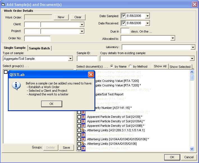Click the test icon for Atterberg Limits [AS1289.3.1.1/2.1/3.1/4.1]

point(84,130)
